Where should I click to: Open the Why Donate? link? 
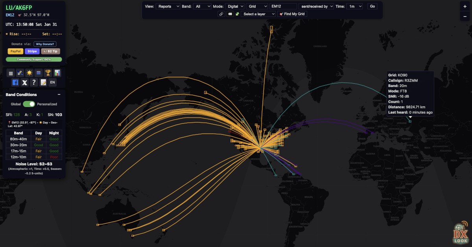click(45, 44)
